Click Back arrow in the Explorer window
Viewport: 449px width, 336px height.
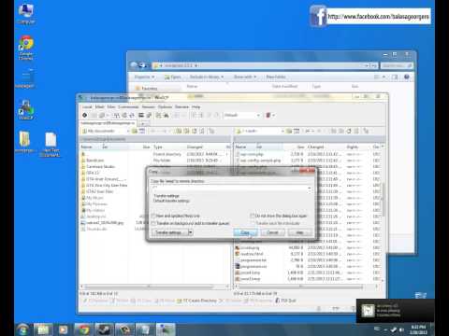click(x=135, y=65)
